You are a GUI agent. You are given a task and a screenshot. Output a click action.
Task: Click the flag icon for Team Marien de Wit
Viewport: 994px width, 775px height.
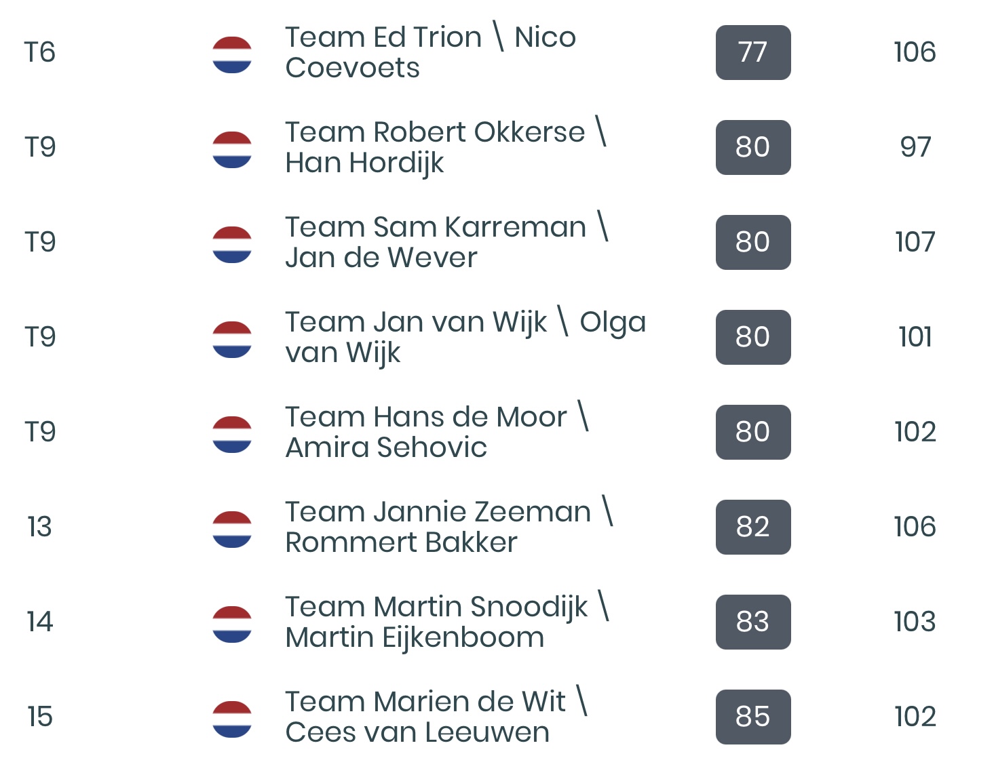click(x=232, y=719)
